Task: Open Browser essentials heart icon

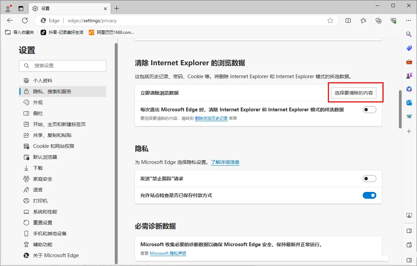Action: coord(393,20)
